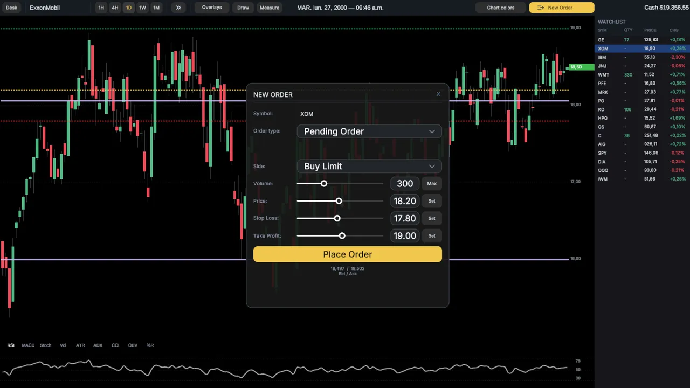Click the Take Profit input showing 19.00
This screenshot has width=690, height=388.
pyautogui.click(x=405, y=235)
